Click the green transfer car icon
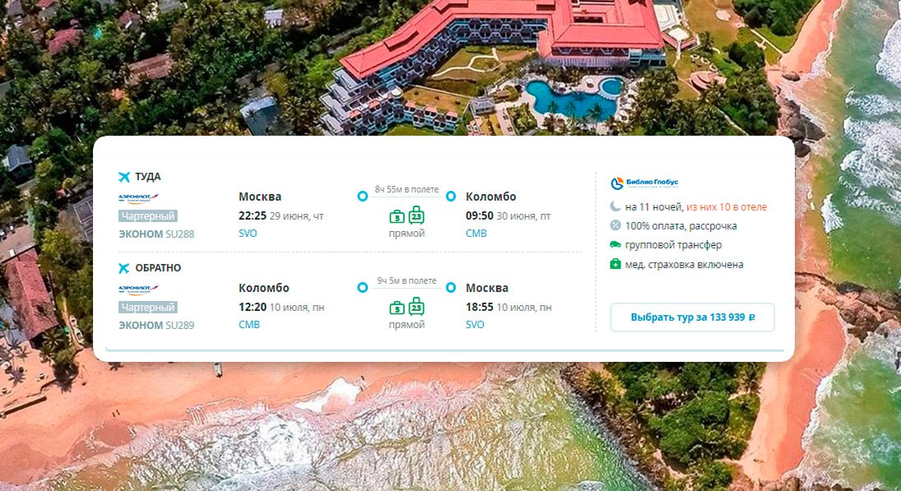This screenshot has height=491, width=901. 615,244
